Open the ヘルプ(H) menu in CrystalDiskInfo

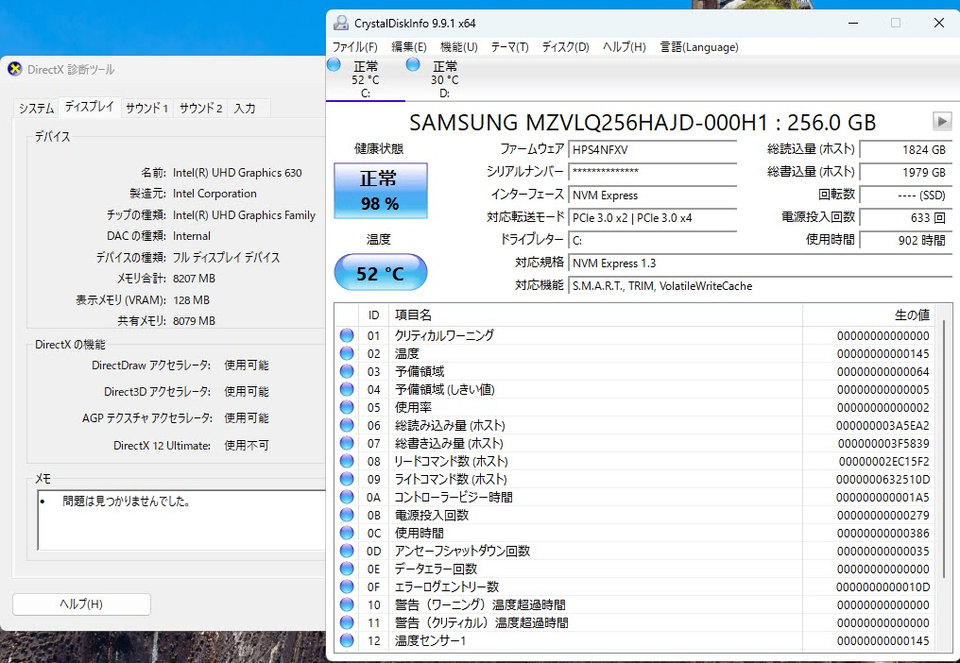click(x=624, y=47)
